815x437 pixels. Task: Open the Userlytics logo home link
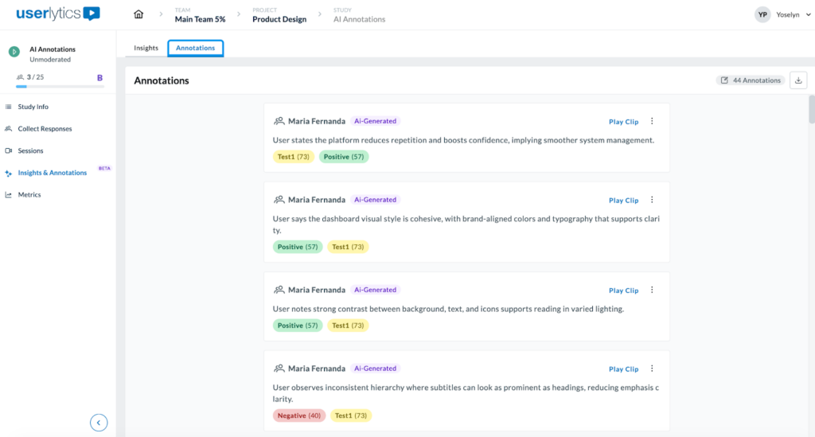pyautogui.click(x=58, y=14)
